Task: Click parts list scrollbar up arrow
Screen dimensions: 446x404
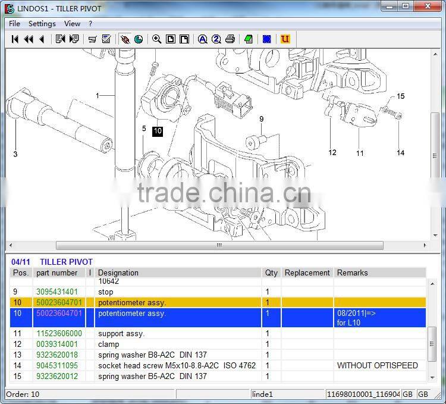Action: [x=432, y=284]
